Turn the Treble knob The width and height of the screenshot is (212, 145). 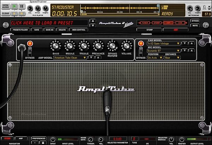coord(84,46)
